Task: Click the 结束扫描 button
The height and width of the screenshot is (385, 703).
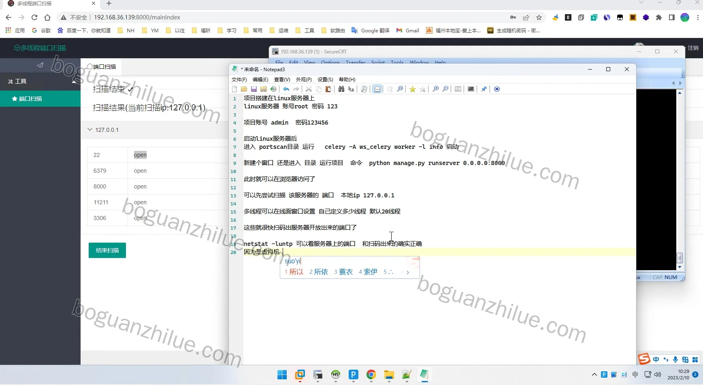Action: [107, 250]
